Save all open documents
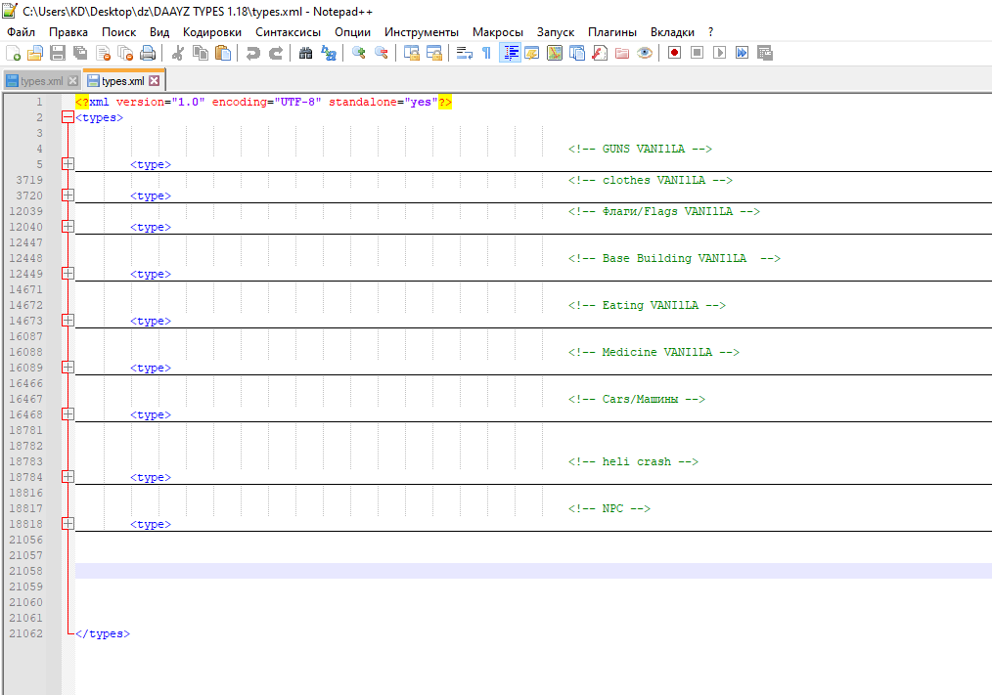Viewport: 992px width, 695px height. pos(79,53)
